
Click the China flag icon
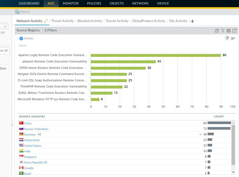pyautogui.click(x=21, y=123)
